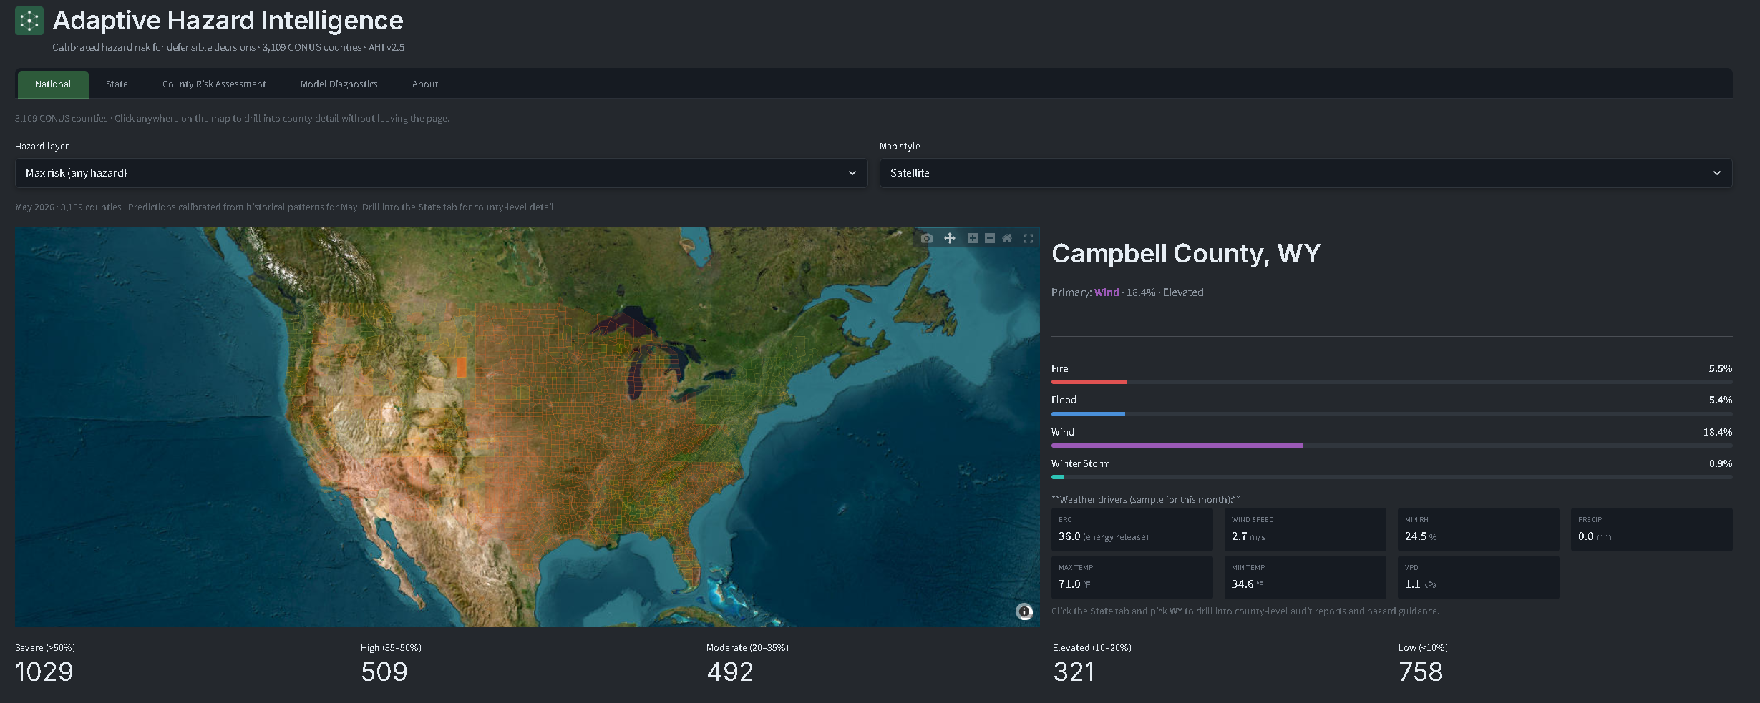Open the Model Diagnostics tab
Screen dimensions: 1760x703
point(339,84)
